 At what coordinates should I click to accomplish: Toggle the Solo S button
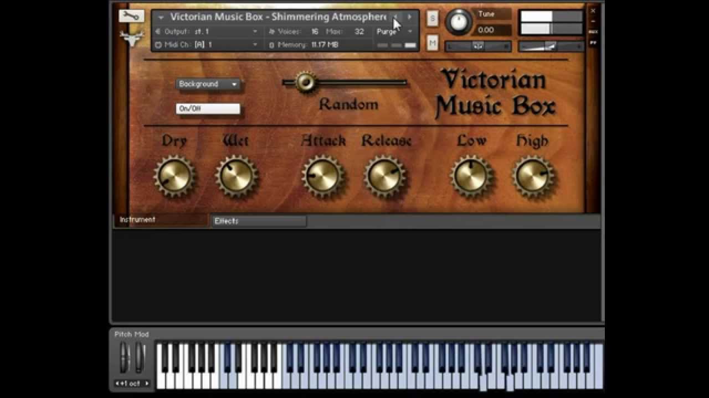433,18
